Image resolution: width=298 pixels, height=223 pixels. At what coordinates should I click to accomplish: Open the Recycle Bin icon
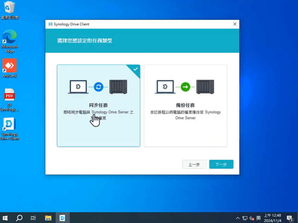9,10
